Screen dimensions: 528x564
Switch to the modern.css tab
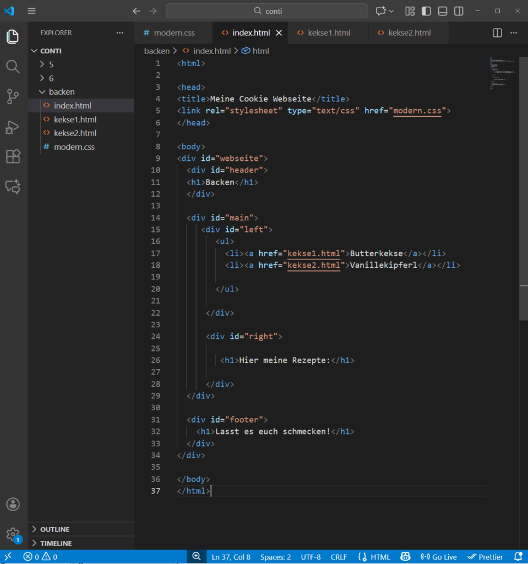coord(174,33)
